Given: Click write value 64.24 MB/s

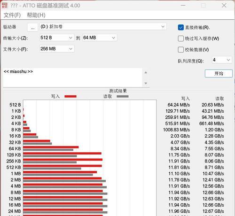Looking at the screenshot, I should pos(179,105).
